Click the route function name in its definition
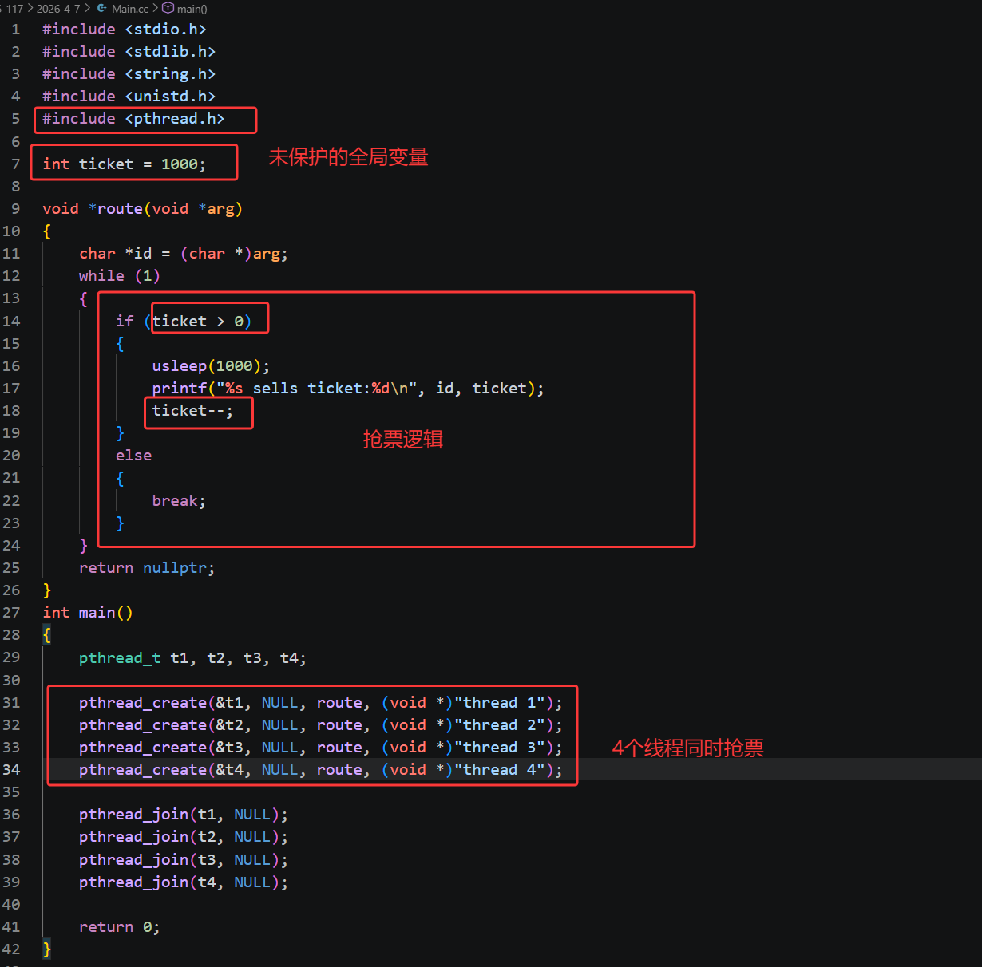982x967 pixels. pos(120,209)
